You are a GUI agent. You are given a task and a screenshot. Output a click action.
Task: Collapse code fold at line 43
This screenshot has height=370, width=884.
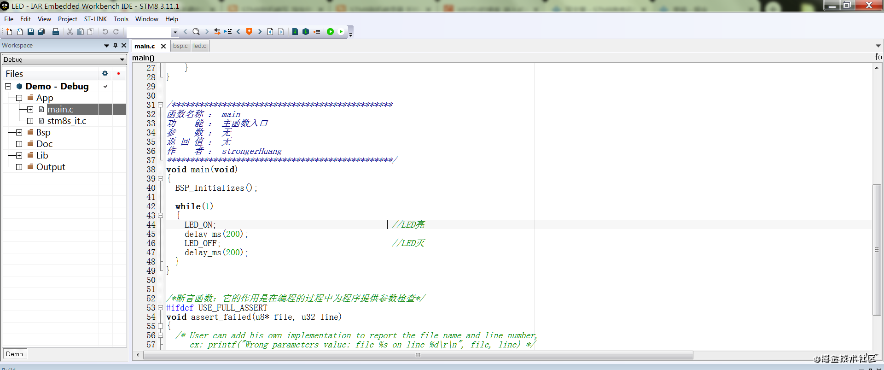[160, 215]
